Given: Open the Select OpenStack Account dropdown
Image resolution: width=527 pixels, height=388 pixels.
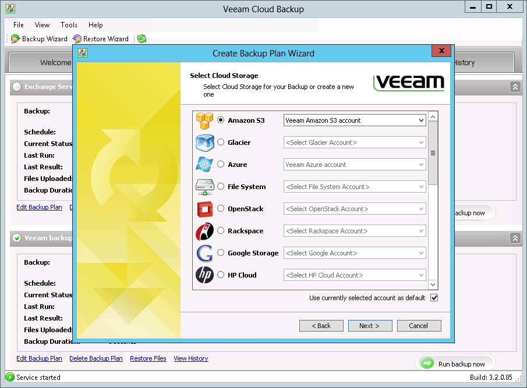Looking at the screenshot, I should (355, 209).
